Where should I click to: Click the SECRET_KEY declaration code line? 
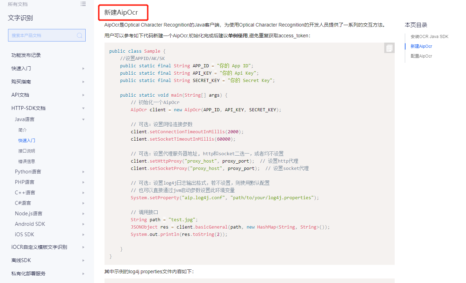click(x=198, y=81)
